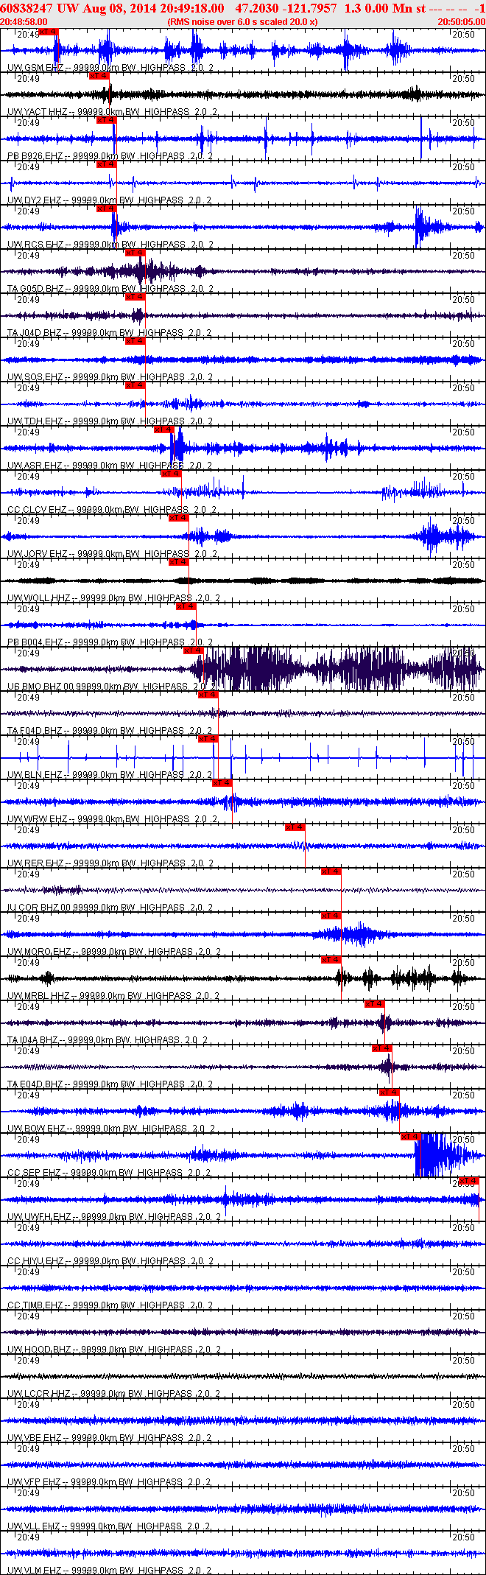Viewport: 486px width, 1575px height.
Task: Click the red pick marker on the B926 trace
Action: (106, 120)
